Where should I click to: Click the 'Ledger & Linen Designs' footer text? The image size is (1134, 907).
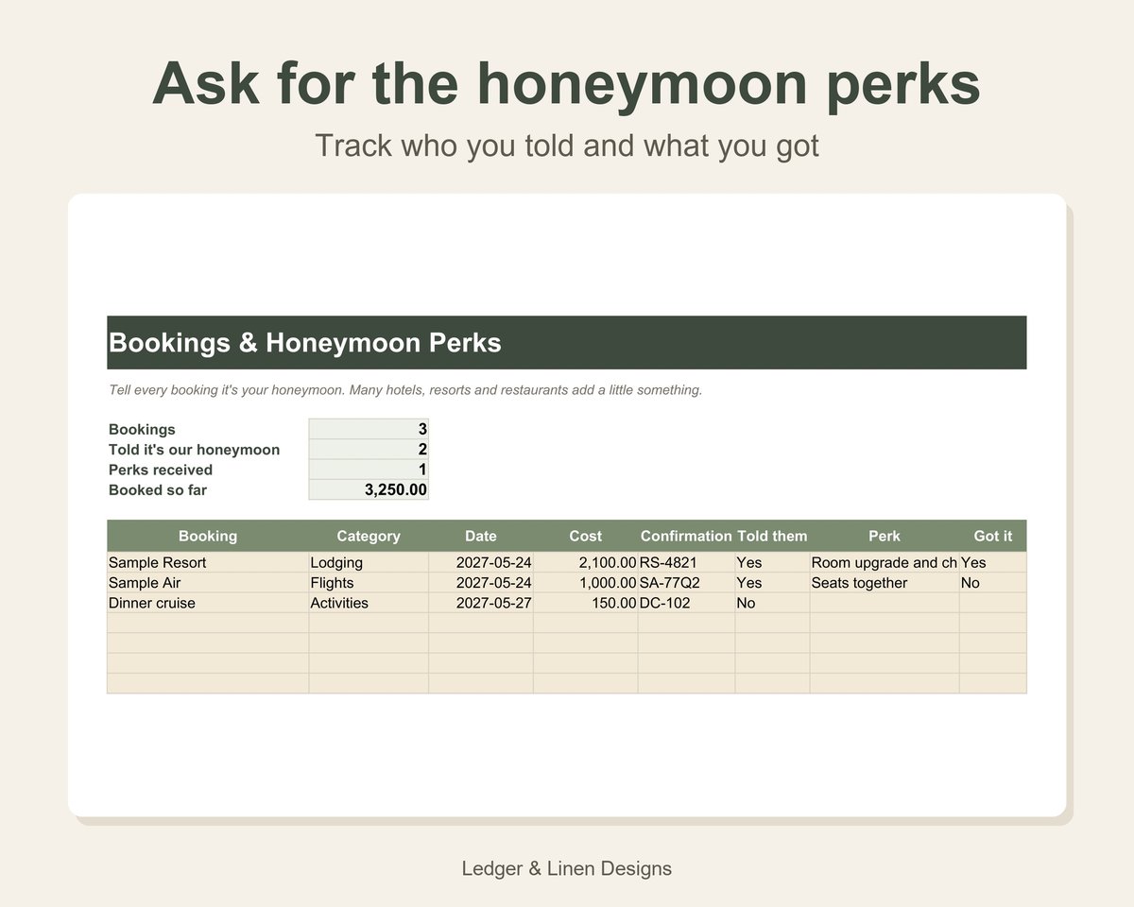[x=566, y=868]
